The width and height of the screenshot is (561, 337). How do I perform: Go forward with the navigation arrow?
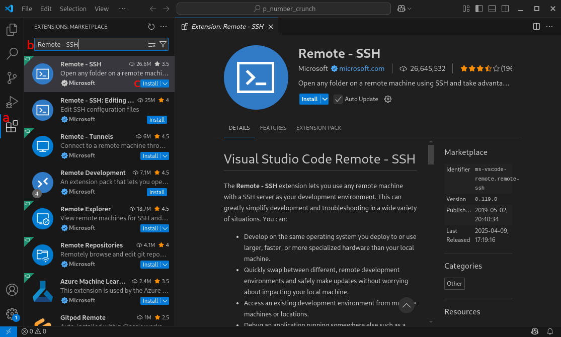click(166, 9)
